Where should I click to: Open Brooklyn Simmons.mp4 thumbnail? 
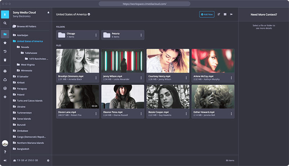coord(78,61)
